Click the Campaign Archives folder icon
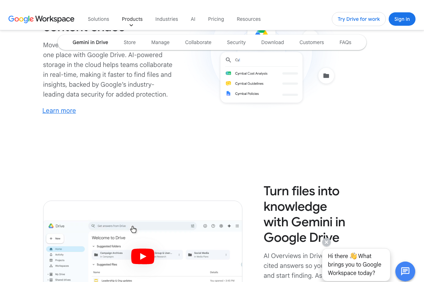The height and width of the screenshot is (282, 424). (x=96, y=255)
